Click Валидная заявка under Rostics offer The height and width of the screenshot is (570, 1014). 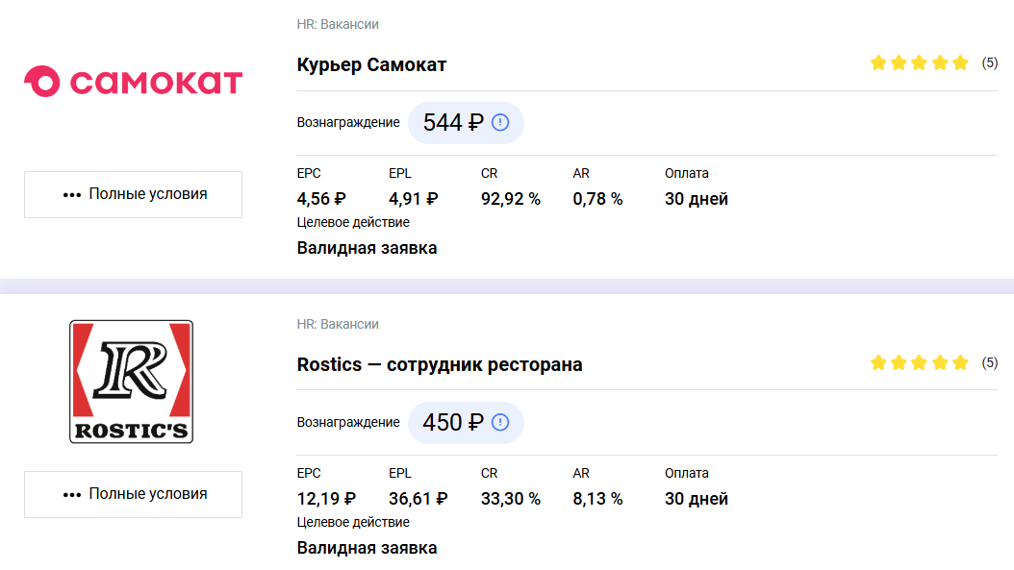[367, 548]
